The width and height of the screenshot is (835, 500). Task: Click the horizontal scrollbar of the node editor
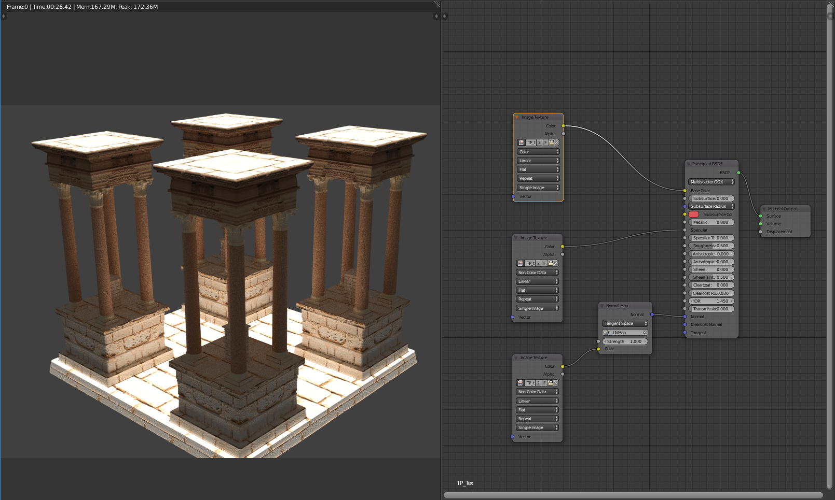(x=633, y=495)
